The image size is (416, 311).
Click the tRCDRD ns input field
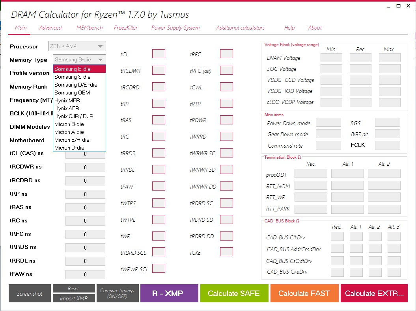[x=85, y=181]
